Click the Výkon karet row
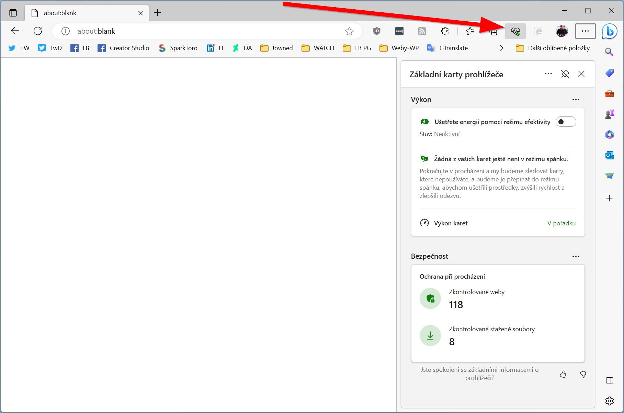This screenshot has height=413, width=624. pos(498,223)
